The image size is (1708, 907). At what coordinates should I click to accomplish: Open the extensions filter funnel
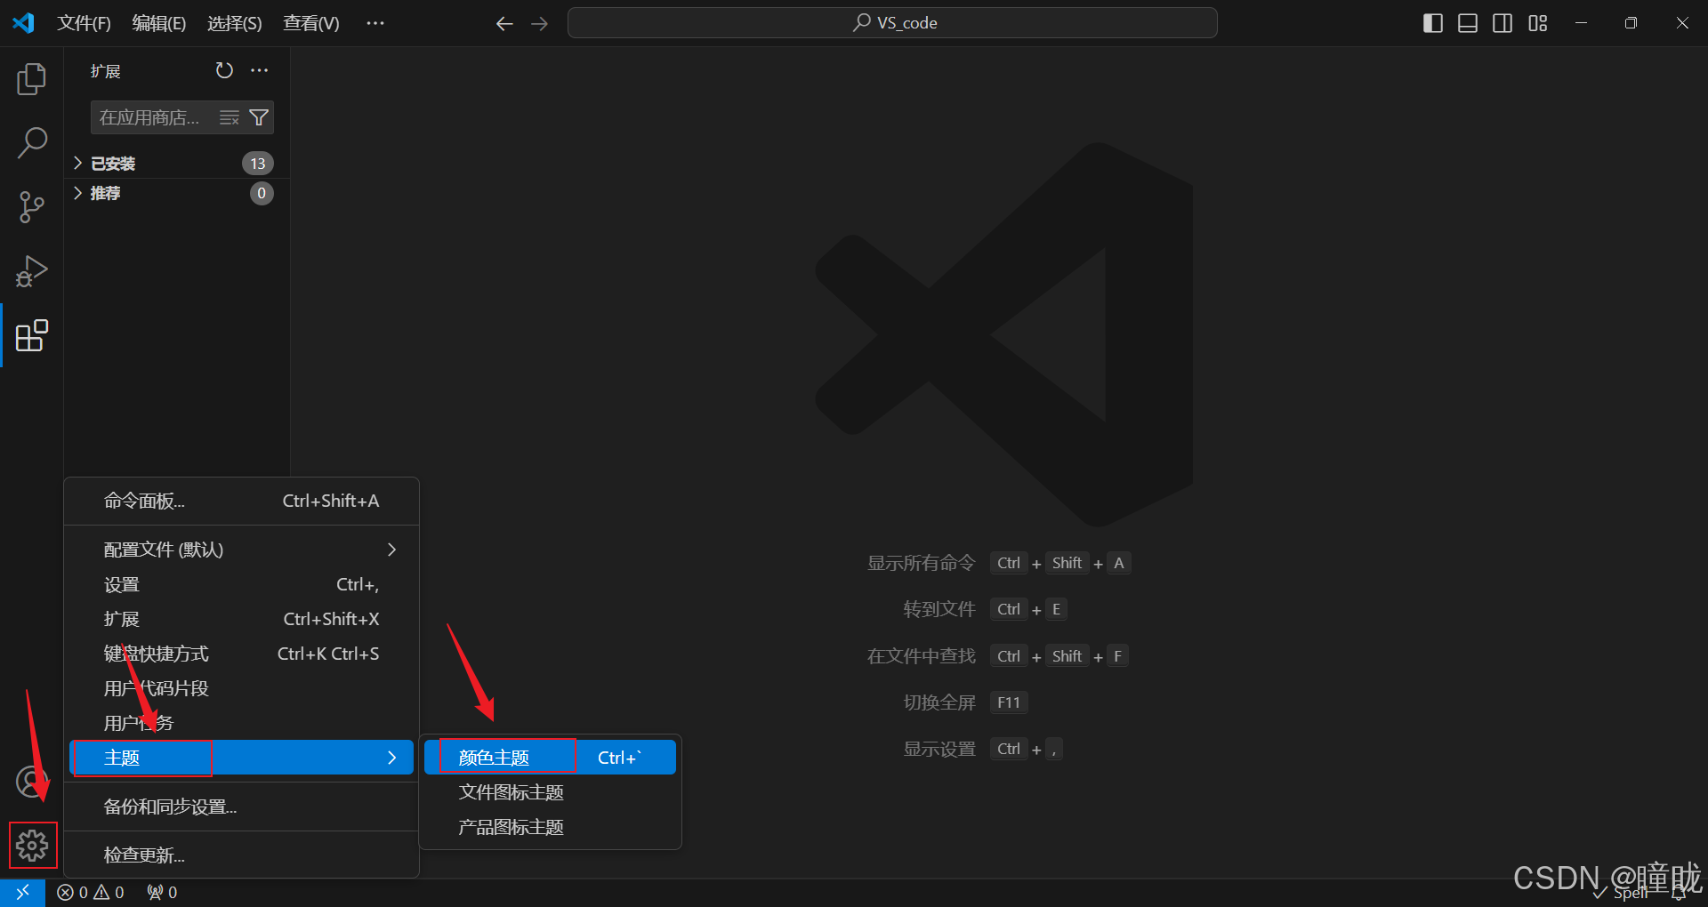coord(259,117)
